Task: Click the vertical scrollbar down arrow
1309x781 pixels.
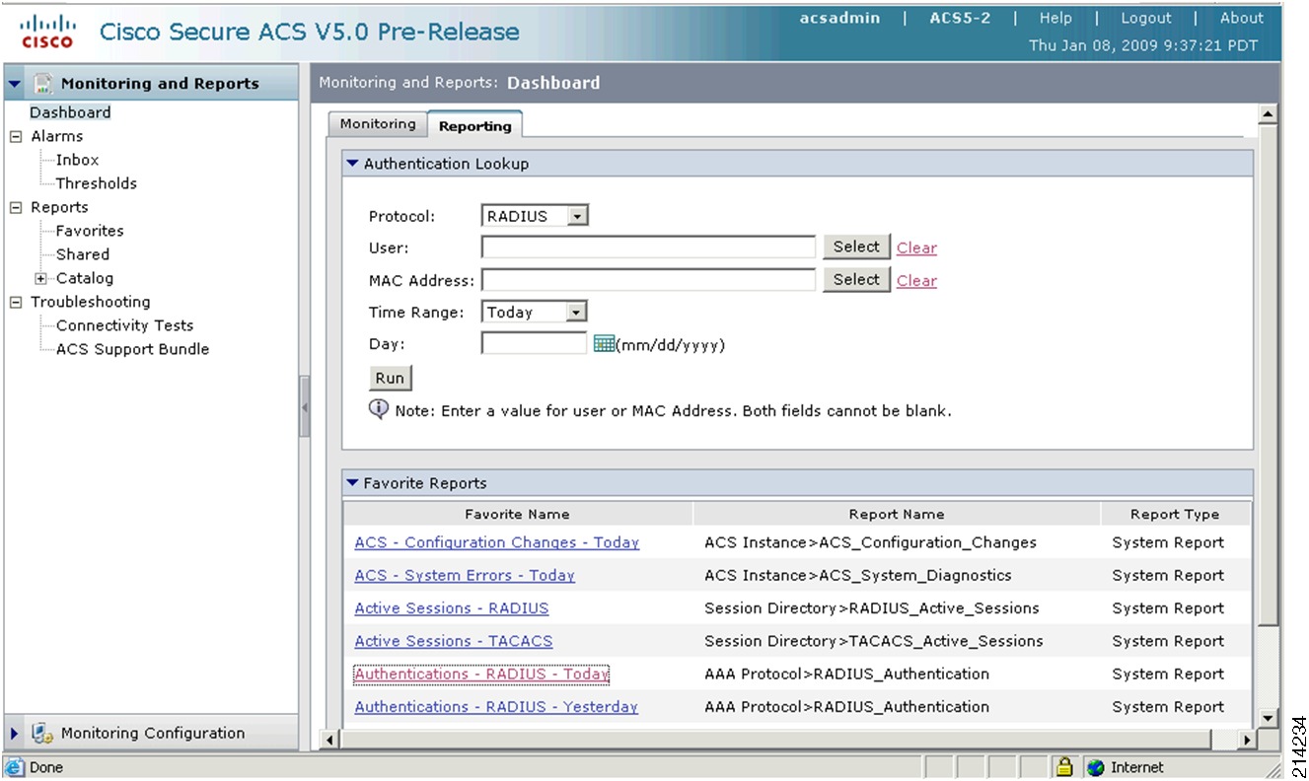Action: tap(1269, 719)
